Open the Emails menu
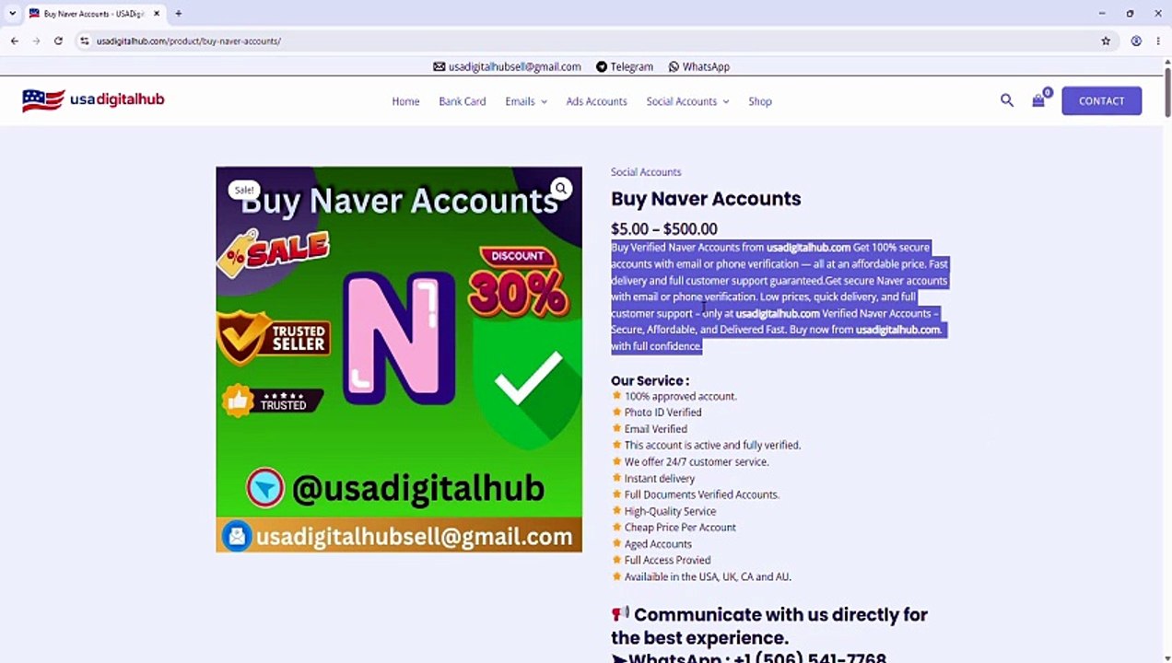Image resolution: width=1172 pixels, height=663 pixels. (x=520, y=101)
